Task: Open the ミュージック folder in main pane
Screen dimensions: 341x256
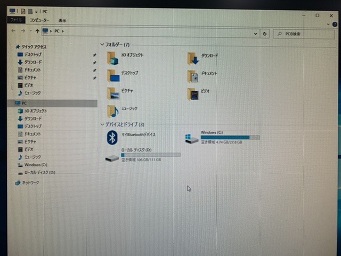Action: point(113,110)
